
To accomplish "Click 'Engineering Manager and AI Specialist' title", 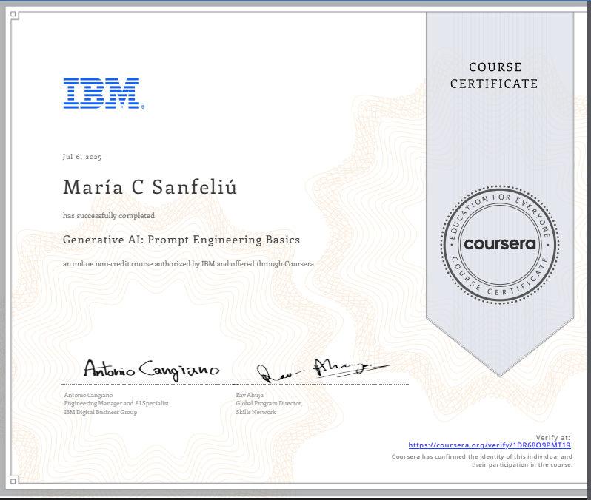I will (x=116, y=403).
